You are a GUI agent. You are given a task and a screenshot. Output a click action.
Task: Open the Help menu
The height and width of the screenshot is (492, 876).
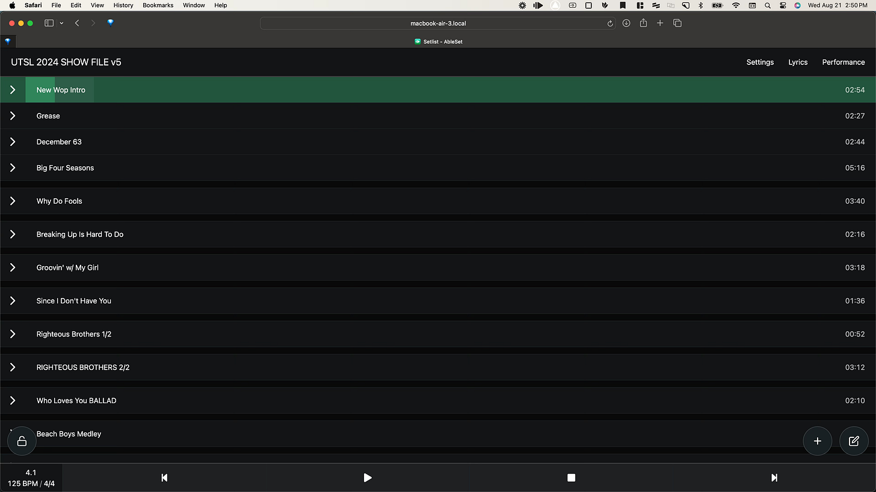point(221,5)
